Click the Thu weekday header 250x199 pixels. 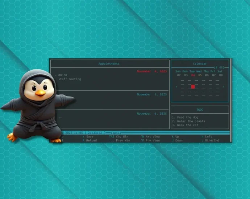coord(206,71)
